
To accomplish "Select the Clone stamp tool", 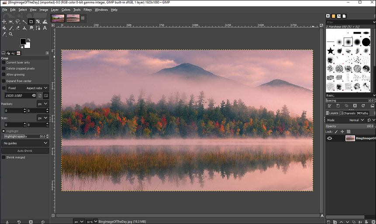I will pos(24,28).
